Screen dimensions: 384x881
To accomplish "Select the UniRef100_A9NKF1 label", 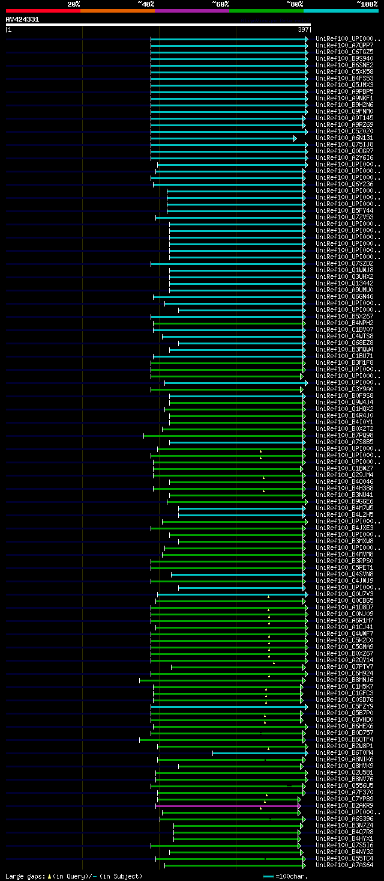I will coord(344,99).
